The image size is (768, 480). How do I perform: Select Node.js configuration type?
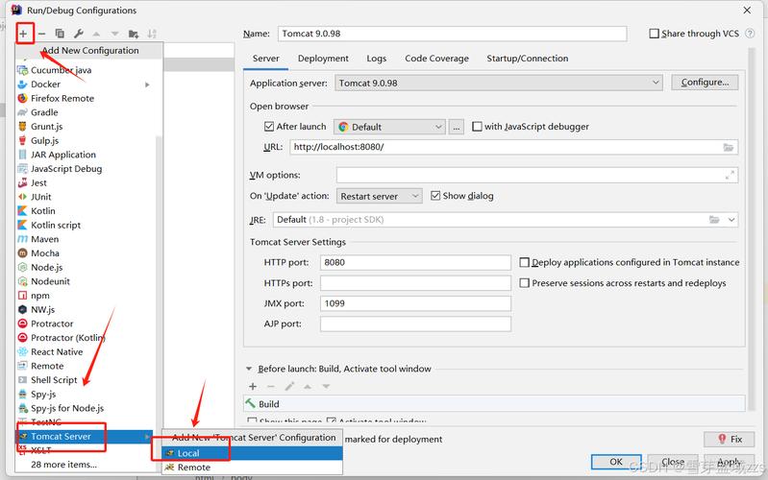(46, 268)
